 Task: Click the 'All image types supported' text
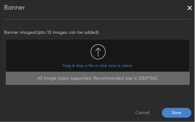64,78
